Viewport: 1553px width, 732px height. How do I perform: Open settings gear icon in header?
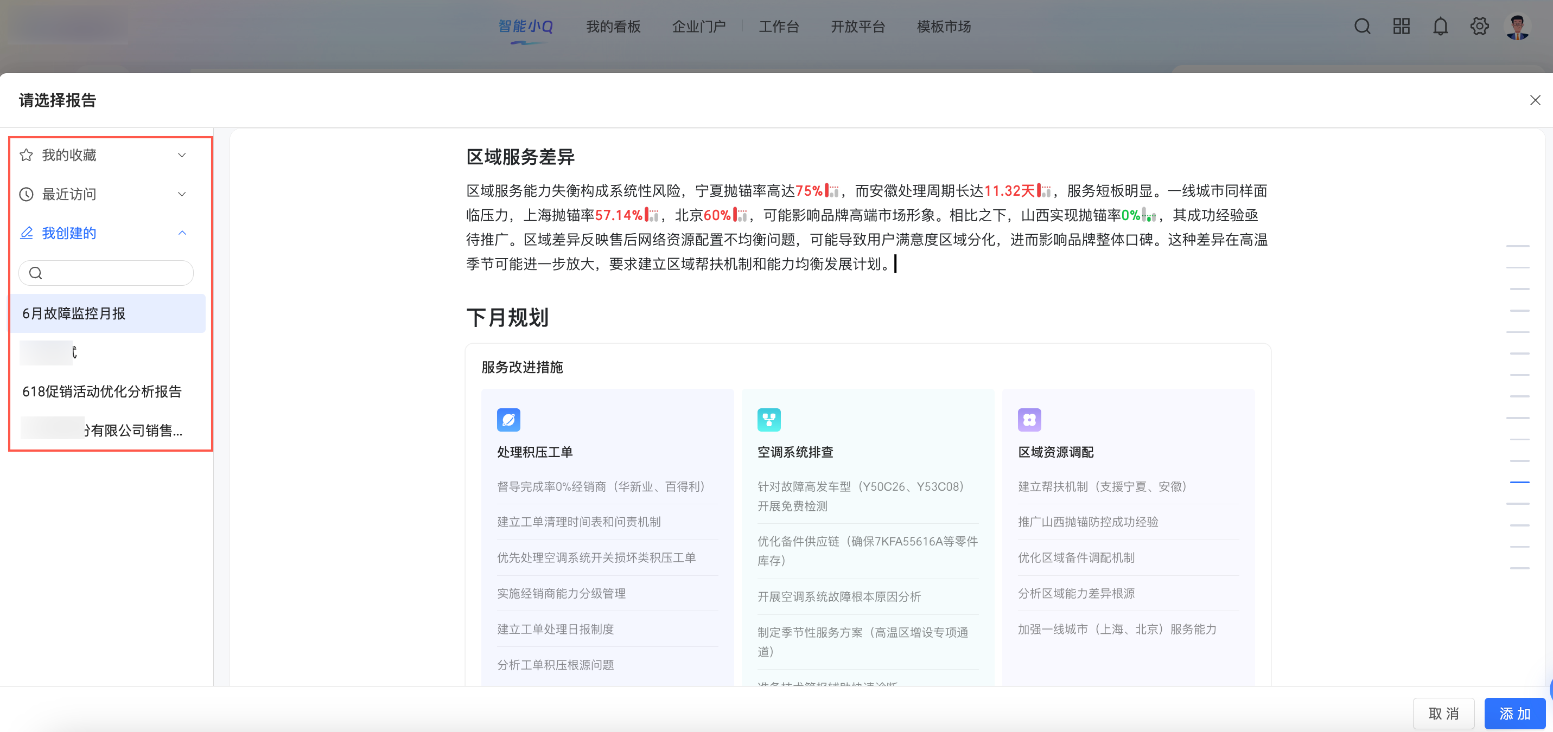1479,27
